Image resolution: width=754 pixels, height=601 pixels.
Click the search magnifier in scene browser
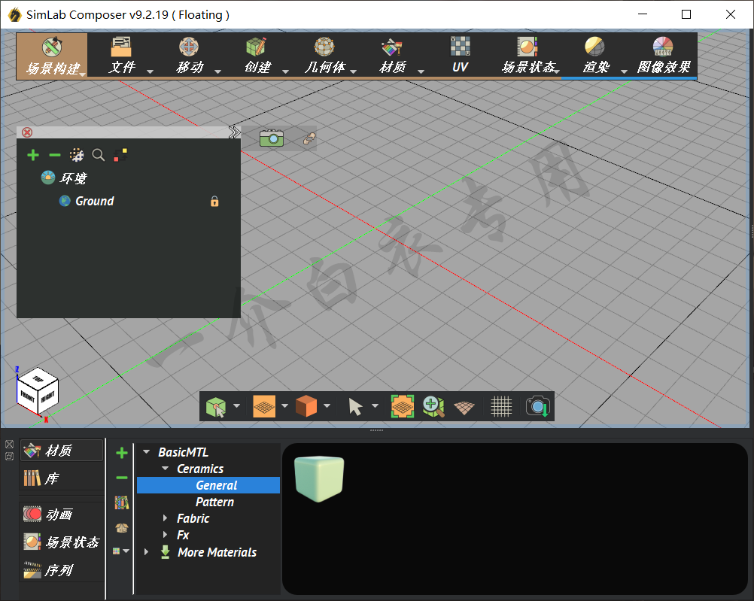[x=98, y=155]
